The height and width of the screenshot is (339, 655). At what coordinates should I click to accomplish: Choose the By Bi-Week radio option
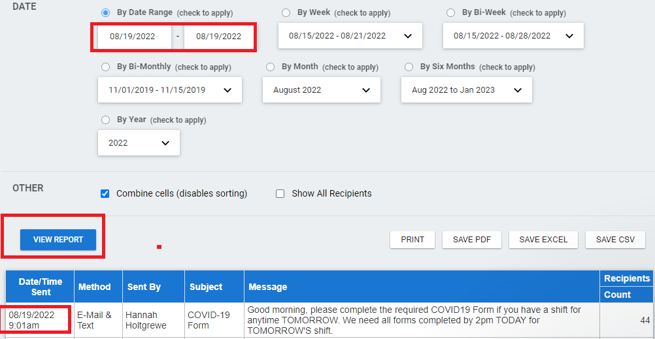(x=451, y=13)
